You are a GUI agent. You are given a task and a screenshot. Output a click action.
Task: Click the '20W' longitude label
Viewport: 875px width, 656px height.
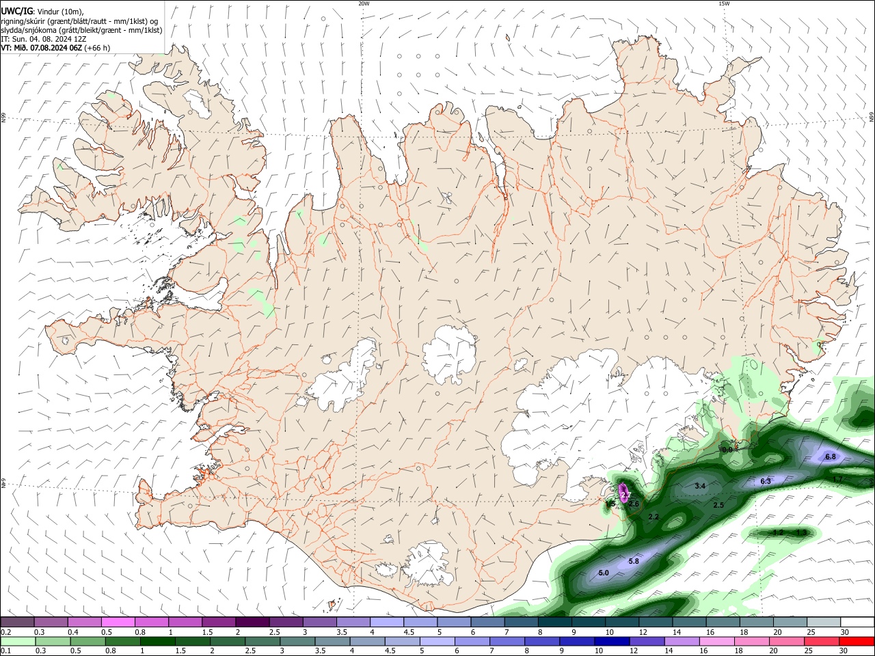coord(364,3)
